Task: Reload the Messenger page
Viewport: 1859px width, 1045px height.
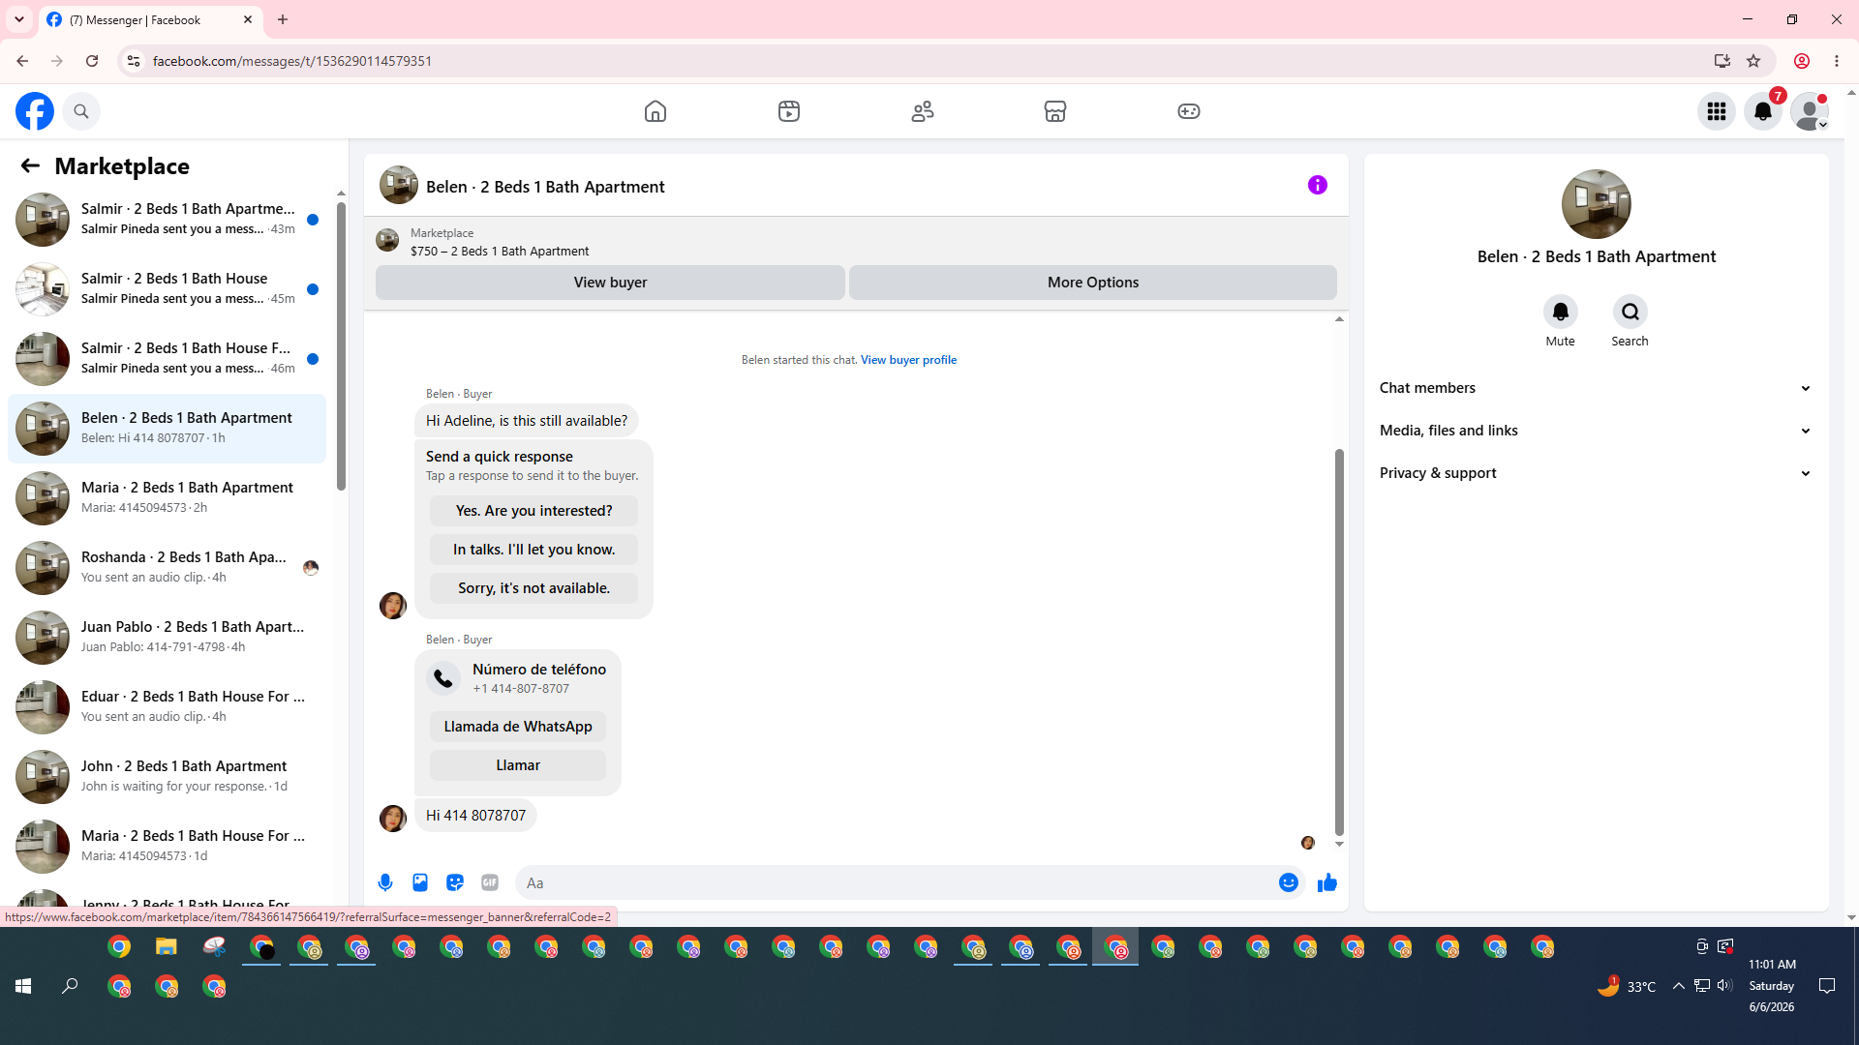Action: pyautogui.click(x=92, y=61)
